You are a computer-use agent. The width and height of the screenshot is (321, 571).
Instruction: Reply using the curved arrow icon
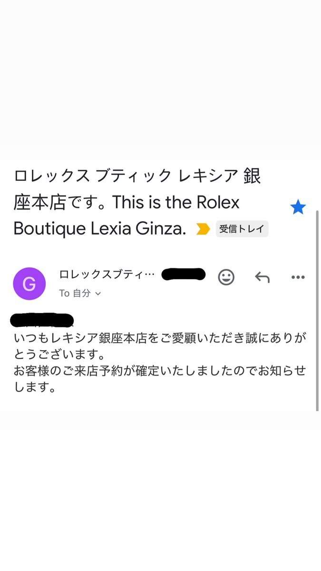click(x=262, y=277)
